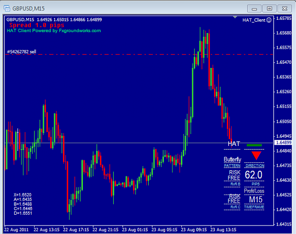Click the 23 Aug 01:15 time axis label

tap(135, 230)
